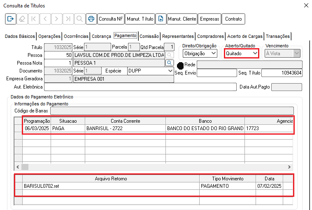Screen dimensions: 312x210
Task: Open the Compradores tab
Action: coord(210,36)
